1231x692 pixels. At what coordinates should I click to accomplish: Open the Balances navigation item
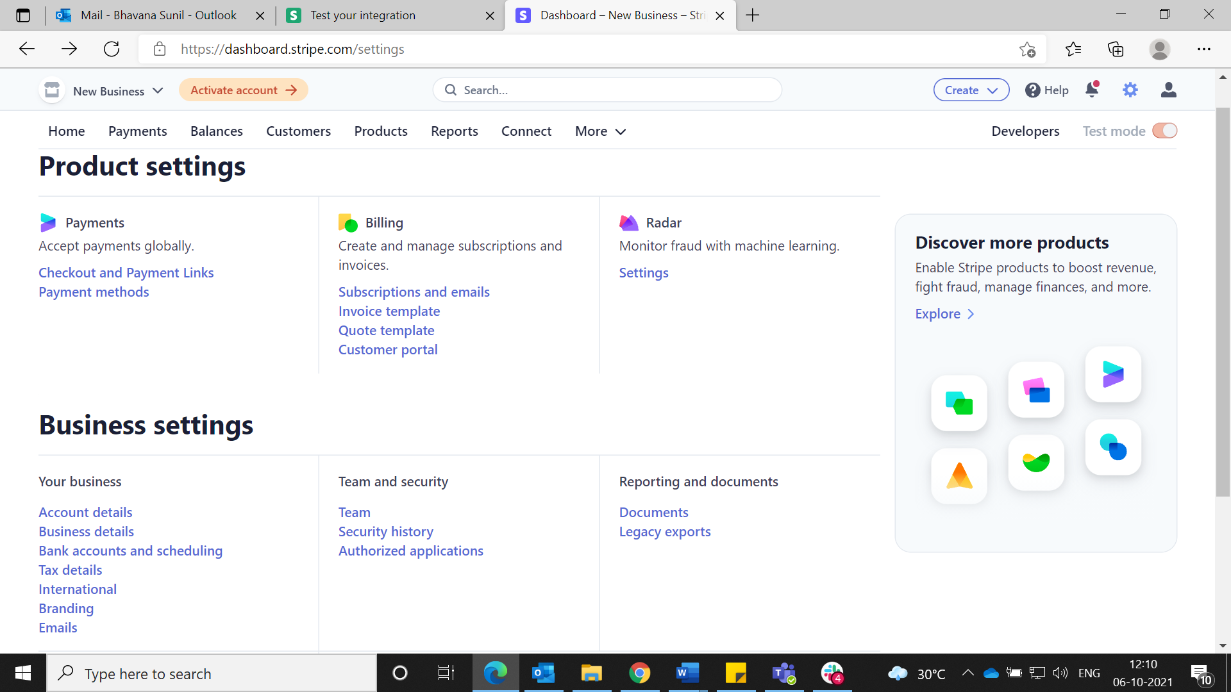[217, 131]
